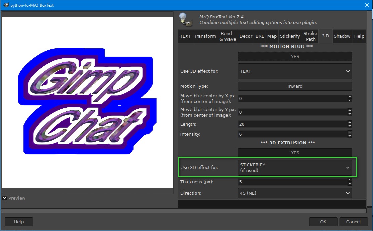The width and height of the screenshot is (373, 231).
Task: Click the Gimp Chat preview image
Action: (x=88, y=103)
